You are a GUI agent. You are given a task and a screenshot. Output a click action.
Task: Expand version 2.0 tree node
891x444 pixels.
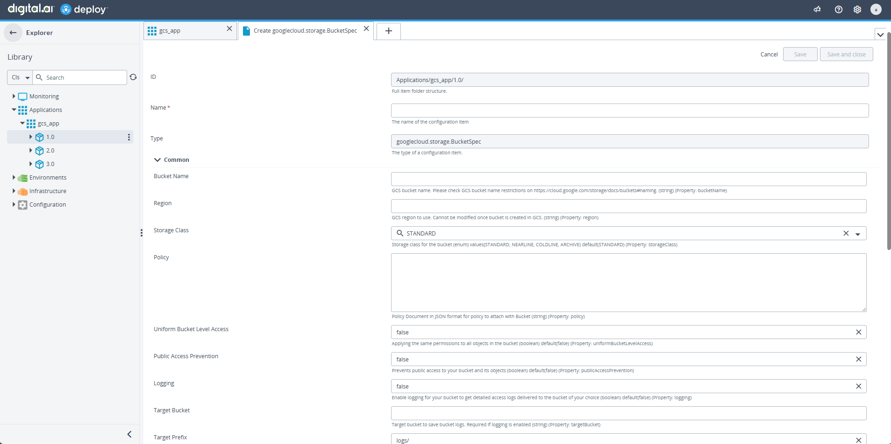click(30, 150)
